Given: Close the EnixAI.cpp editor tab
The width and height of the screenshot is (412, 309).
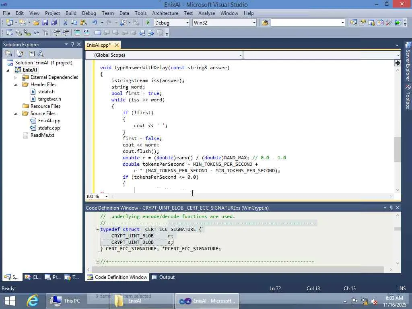Looking at the screenshot, I should 116,45.
